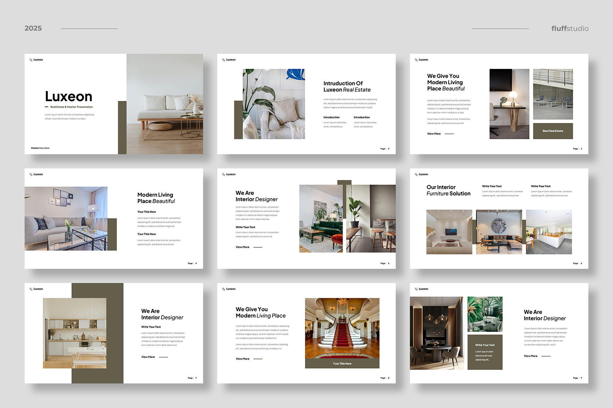This screenshot has width=613, height=408.
Task: Click the Luxeon logo on page 2 slide
Action: (229, 60)
